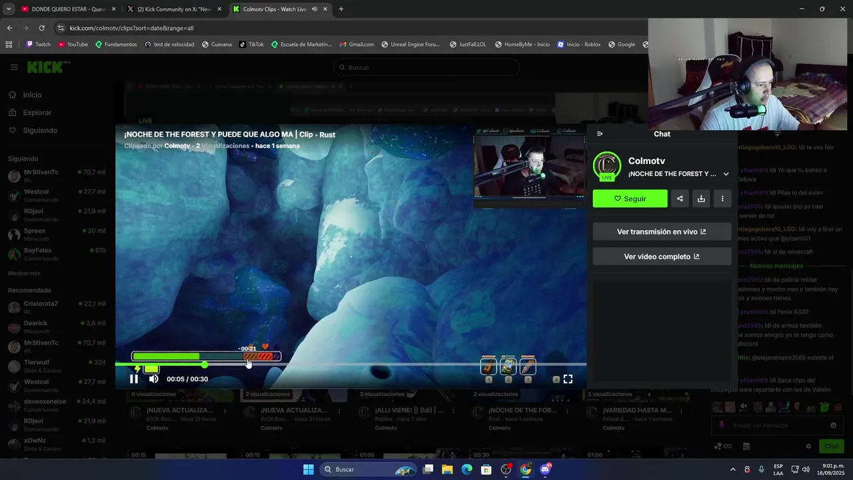Open followed channel Spreen
This screenshot has height=480, width=853.
pos(57,234)
